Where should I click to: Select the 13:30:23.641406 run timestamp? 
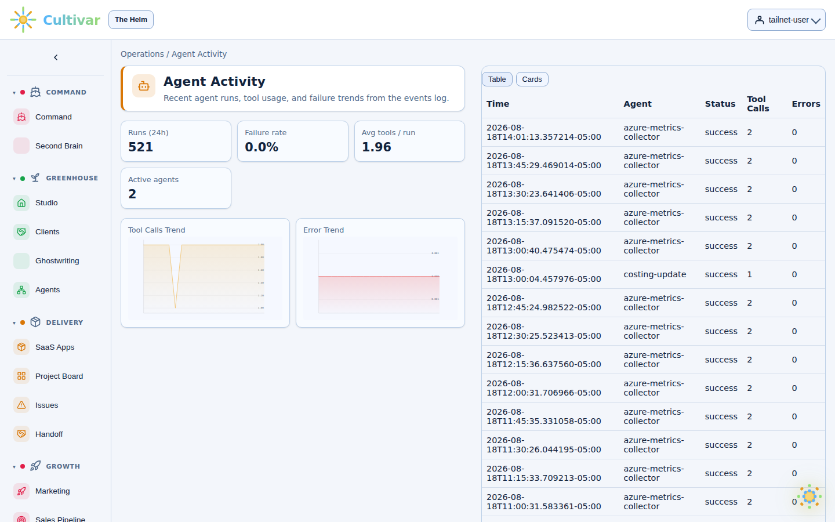click(x=544, y=189)
